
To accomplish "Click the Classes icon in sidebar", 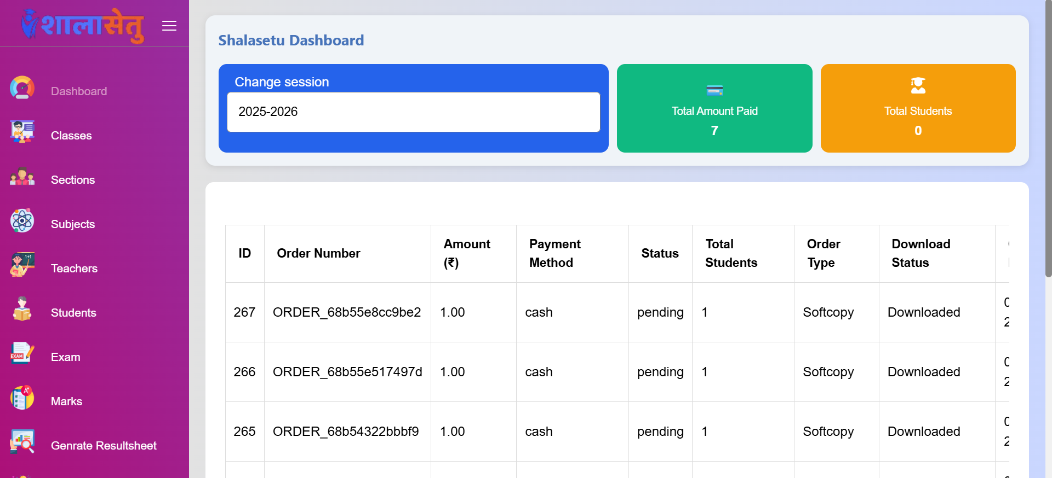I will click(x=22, y=132).
